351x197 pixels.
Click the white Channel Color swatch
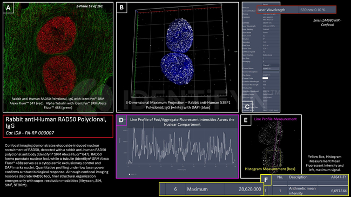pos(265,78)
